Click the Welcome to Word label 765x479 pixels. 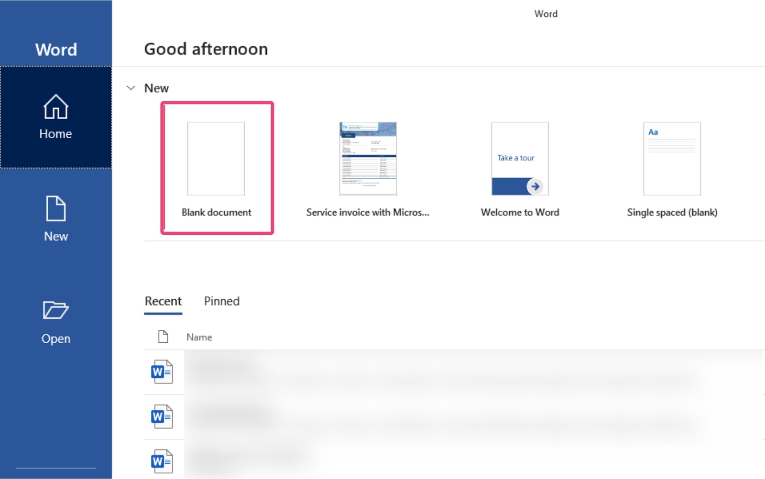520,212
